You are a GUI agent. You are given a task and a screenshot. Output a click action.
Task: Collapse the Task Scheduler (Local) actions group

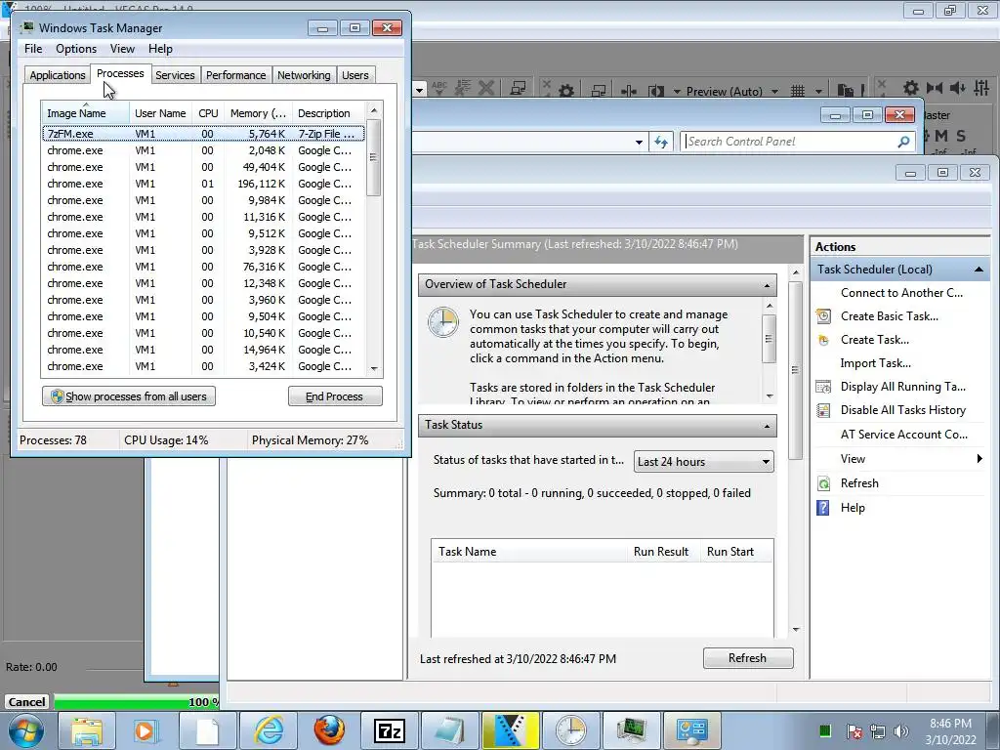point(979,270)
